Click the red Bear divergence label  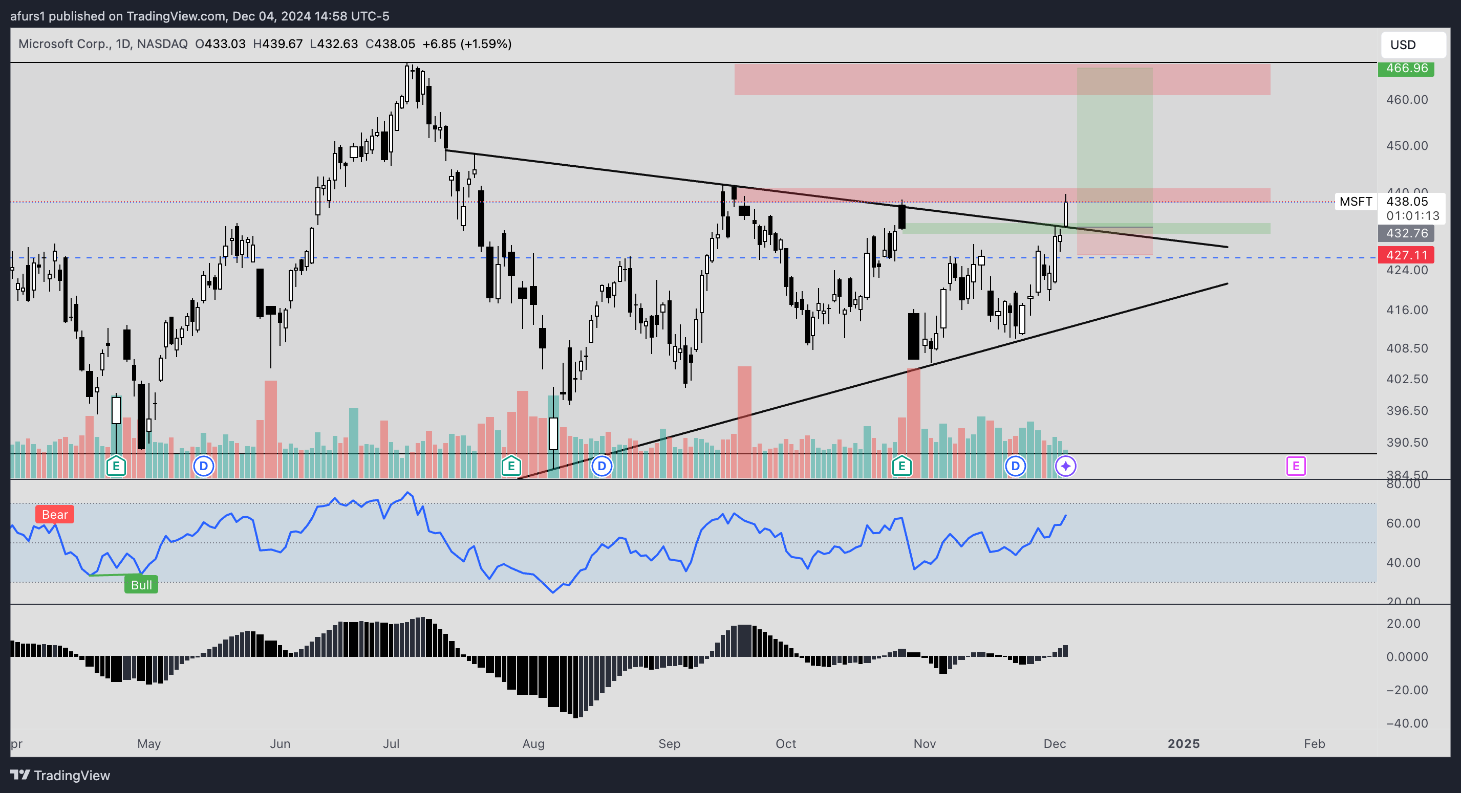[54, 514]
